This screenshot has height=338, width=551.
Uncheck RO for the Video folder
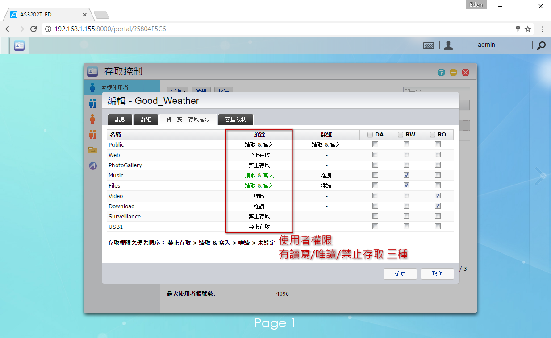coord(438,196)
